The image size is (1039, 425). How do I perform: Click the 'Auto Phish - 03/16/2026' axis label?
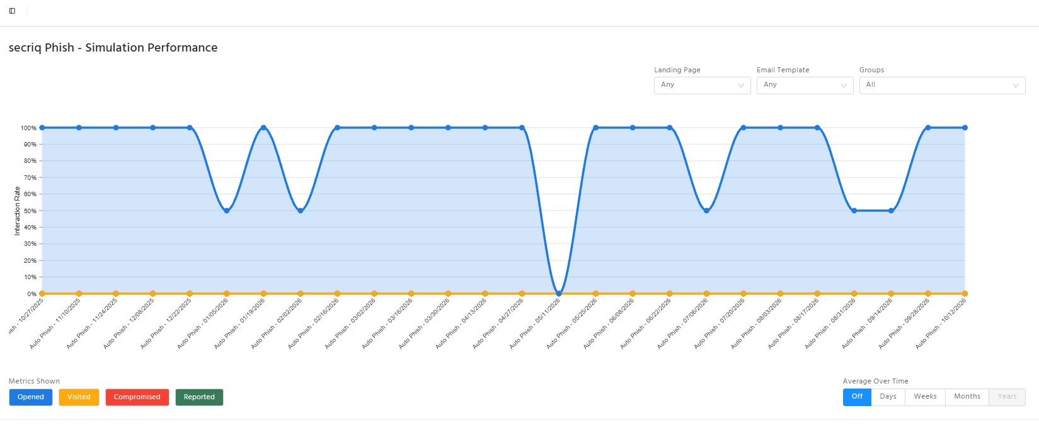[387, 324]
